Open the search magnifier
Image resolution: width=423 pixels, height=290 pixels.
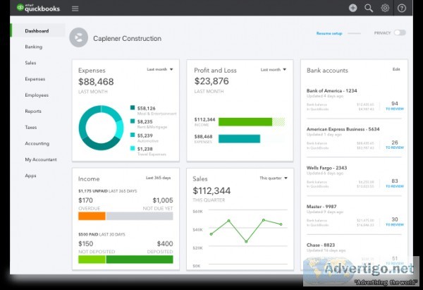pos(369,8)
